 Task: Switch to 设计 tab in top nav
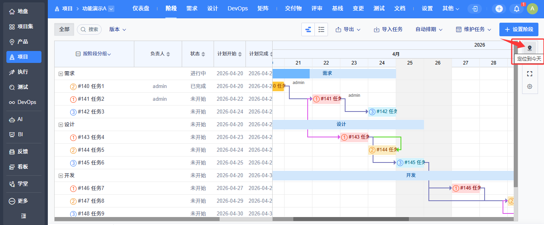212,9
